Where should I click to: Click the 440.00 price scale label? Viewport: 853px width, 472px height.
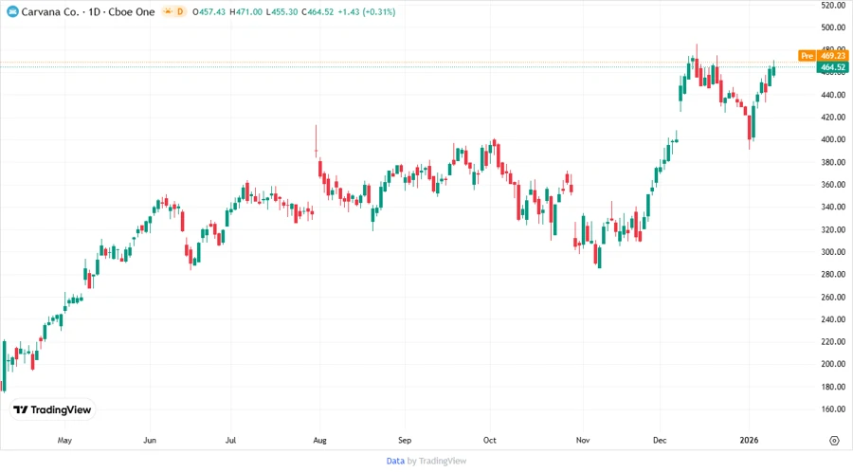(x=833, y=95)
